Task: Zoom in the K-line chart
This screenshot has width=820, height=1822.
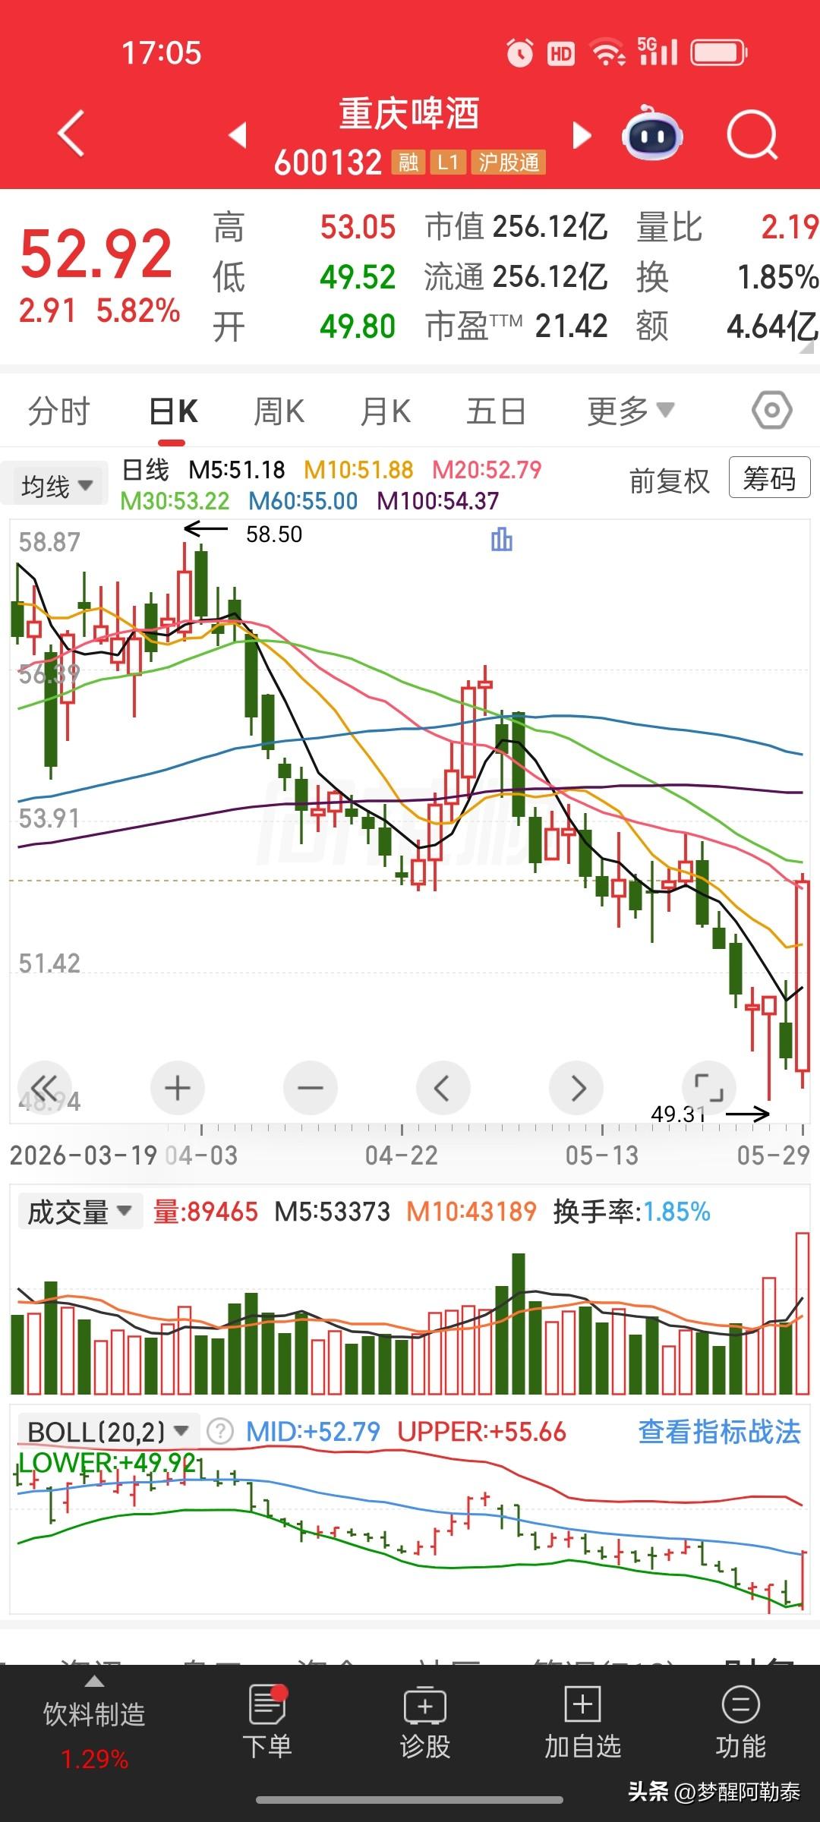Action: pos(178,1088)
